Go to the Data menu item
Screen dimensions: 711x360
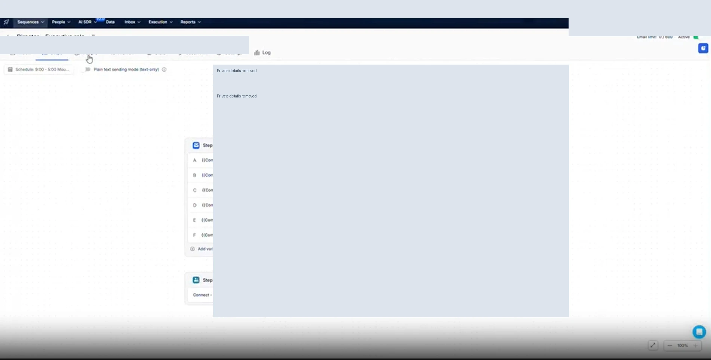110,22
